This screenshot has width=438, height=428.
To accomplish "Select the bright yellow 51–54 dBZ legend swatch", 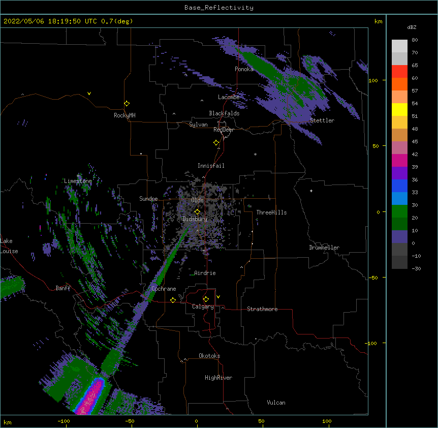I will [399, 109].
